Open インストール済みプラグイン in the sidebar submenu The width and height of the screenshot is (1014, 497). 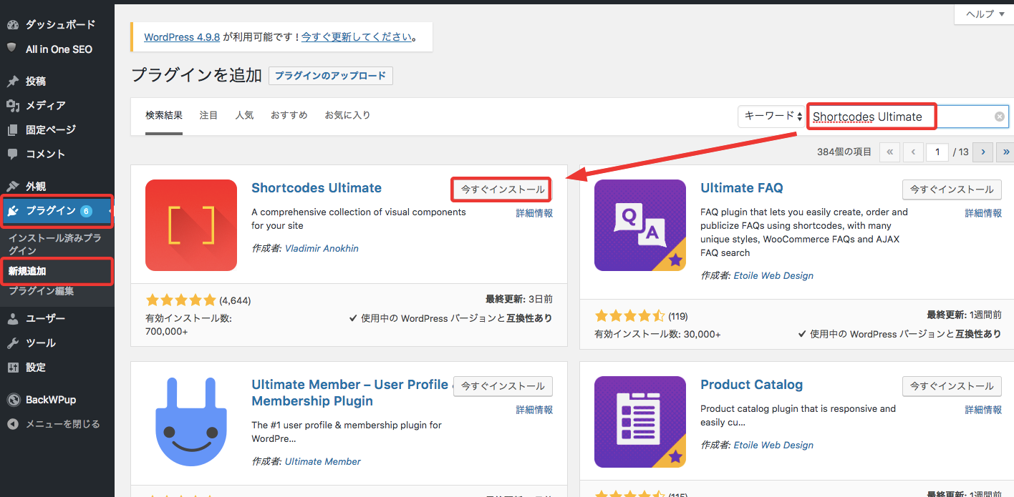click(x=54, y=244)
